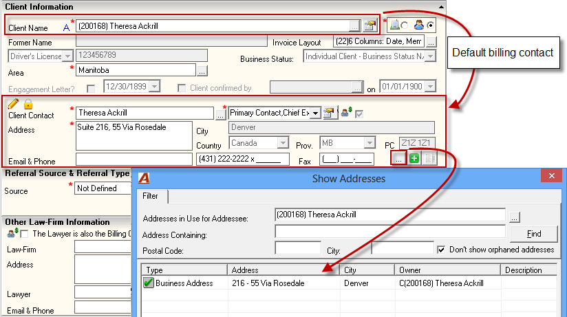This screenshot has width=567, height=317.
Task: Select the Filter tab in Show Addresses
Action: 150,196
